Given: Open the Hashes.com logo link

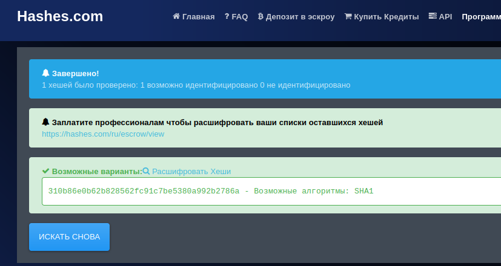Looking at the screenshot, I should tap(60, 16).
